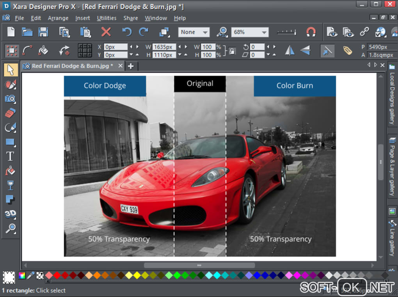Open the quality dropdown showing None
This screenshot has height=297, width=398.
[194, 32]
